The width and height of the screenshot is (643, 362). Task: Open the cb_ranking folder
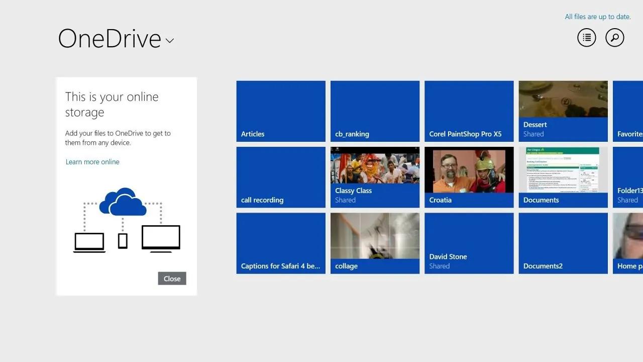click(x=375, y=111)
